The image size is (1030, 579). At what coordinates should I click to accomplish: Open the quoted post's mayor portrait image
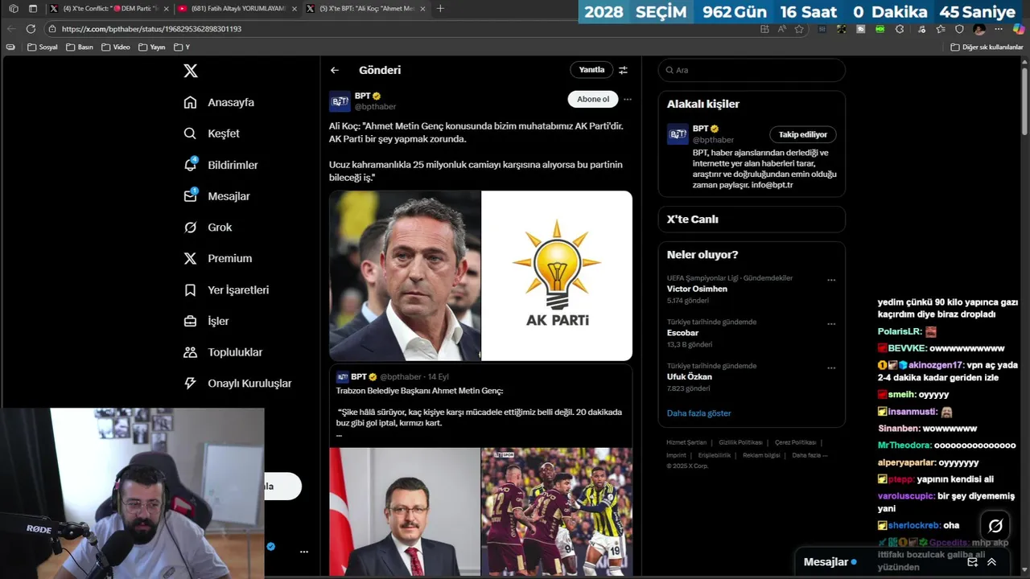click(x=405, y=511)
